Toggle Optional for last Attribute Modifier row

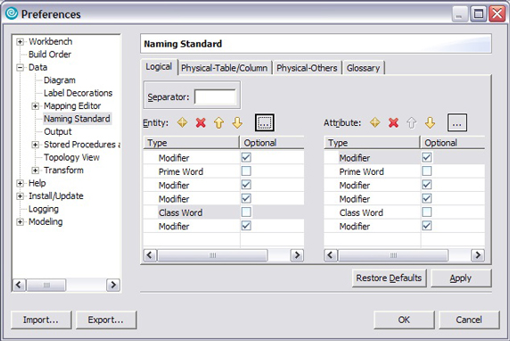[427, 226]
